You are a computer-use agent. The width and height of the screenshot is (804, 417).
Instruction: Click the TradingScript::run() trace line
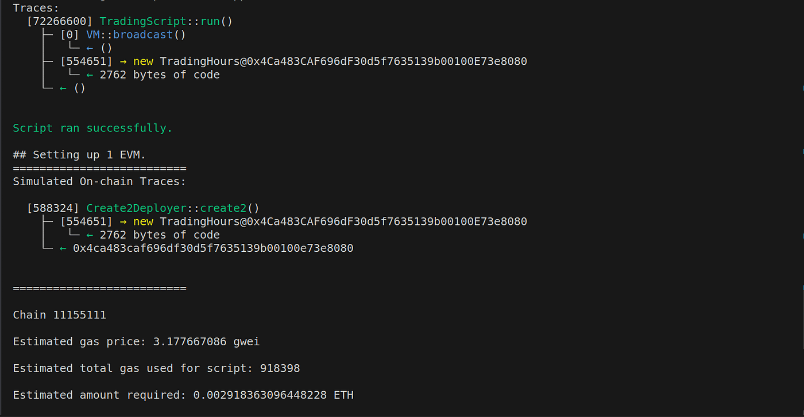pyautogui.click(x=129, y=22)
